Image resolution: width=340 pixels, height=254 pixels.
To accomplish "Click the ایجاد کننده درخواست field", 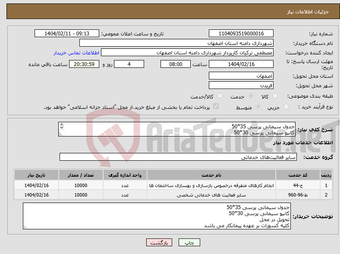I will click(187, 53).
